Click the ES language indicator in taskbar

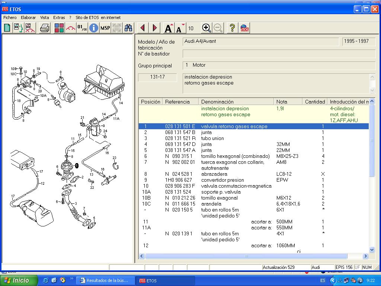323,280
